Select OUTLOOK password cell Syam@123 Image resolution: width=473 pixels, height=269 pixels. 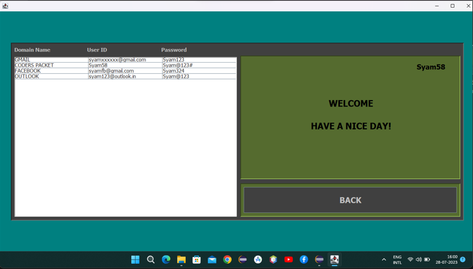[199, 76]
